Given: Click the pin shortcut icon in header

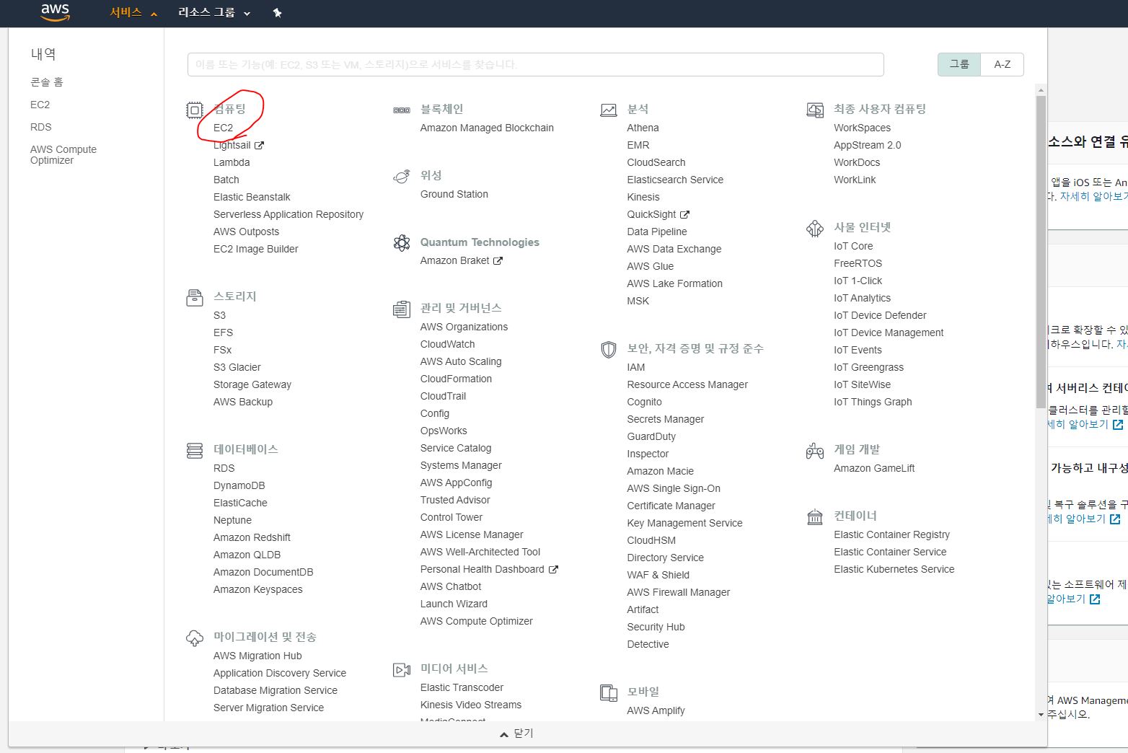Looking at the screenshot, I should 277,13.
